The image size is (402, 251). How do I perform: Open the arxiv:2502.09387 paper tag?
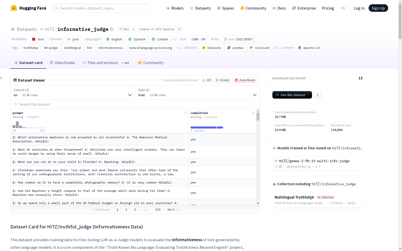tap(238, 39)
